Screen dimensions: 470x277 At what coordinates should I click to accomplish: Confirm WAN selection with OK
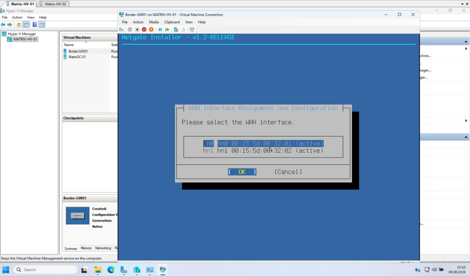tap(242, 172)
